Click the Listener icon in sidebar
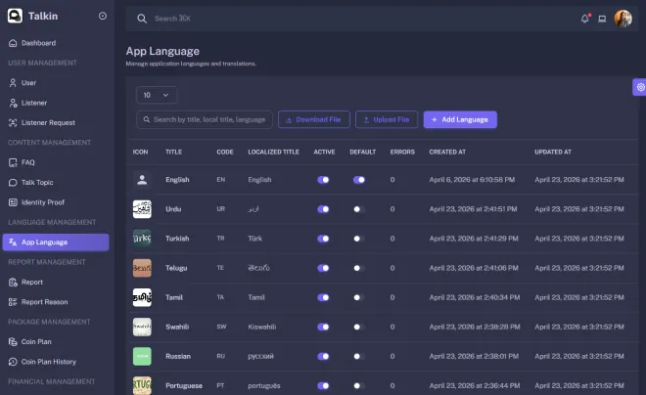 pos(13,103)
